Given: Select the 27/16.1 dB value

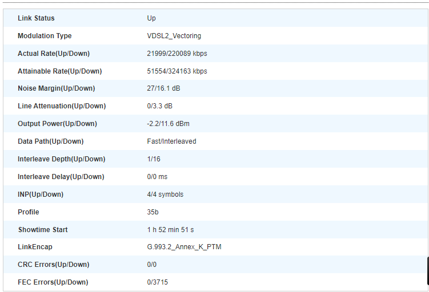Looking at the screenshot, I should 163,88.
